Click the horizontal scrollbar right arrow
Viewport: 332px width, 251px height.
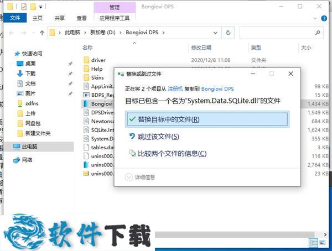point(325,234)
